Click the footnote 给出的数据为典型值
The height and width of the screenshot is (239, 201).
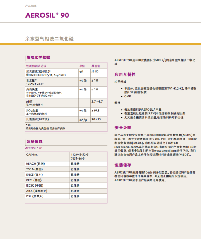click(37, 128)
